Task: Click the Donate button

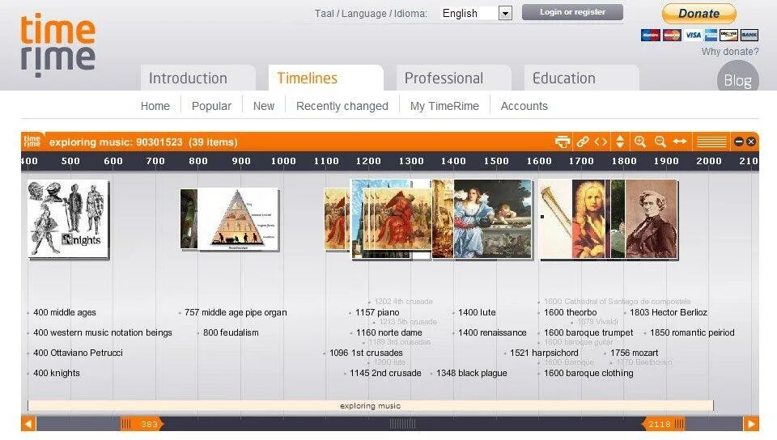Action: [699, 14]
